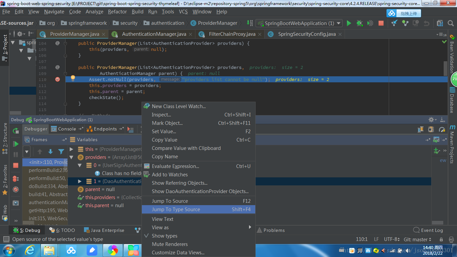This screenshot has height=257, width=457.
Task: Select Jump To Type Source in context menu
Action: [x=198, y=209]
